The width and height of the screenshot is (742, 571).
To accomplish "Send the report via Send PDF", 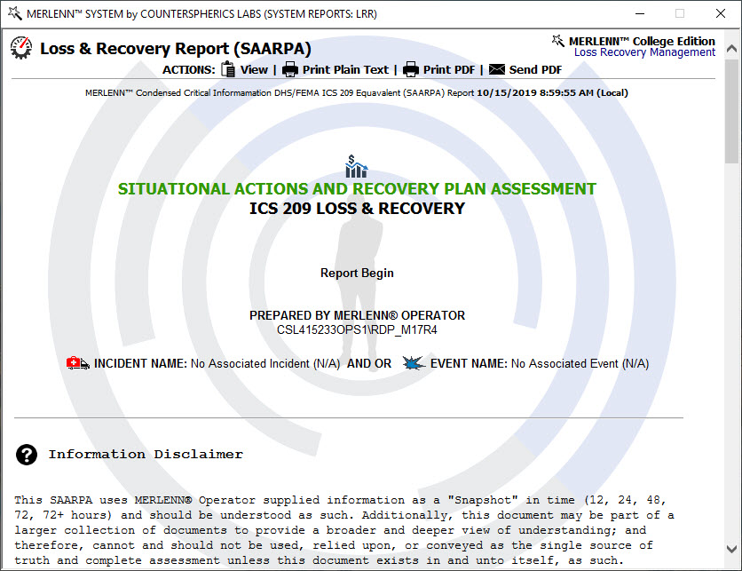I will pos(535,69).
